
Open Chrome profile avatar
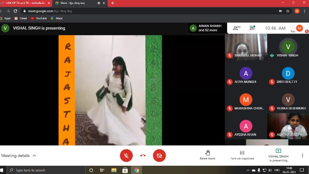(x=297, y=11)
